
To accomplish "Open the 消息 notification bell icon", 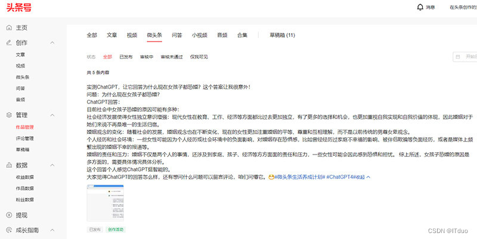I will point(420,7).
